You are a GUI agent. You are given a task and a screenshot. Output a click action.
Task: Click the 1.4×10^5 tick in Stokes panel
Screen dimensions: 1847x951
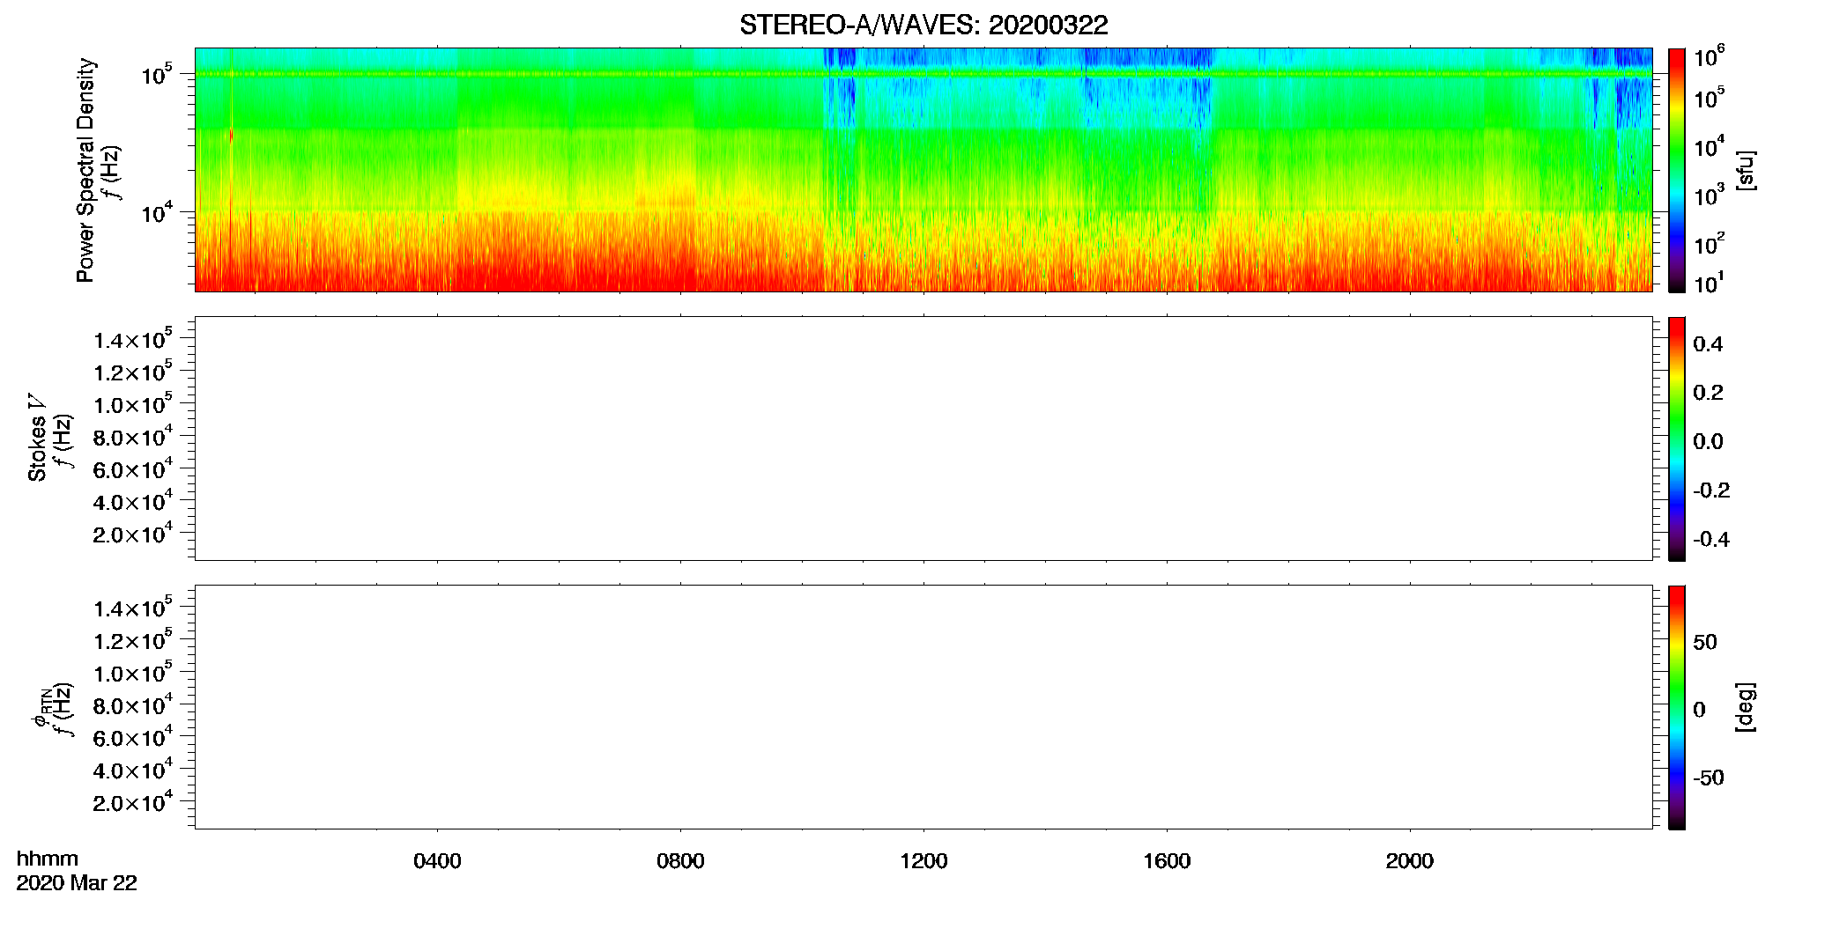point(134,340)
